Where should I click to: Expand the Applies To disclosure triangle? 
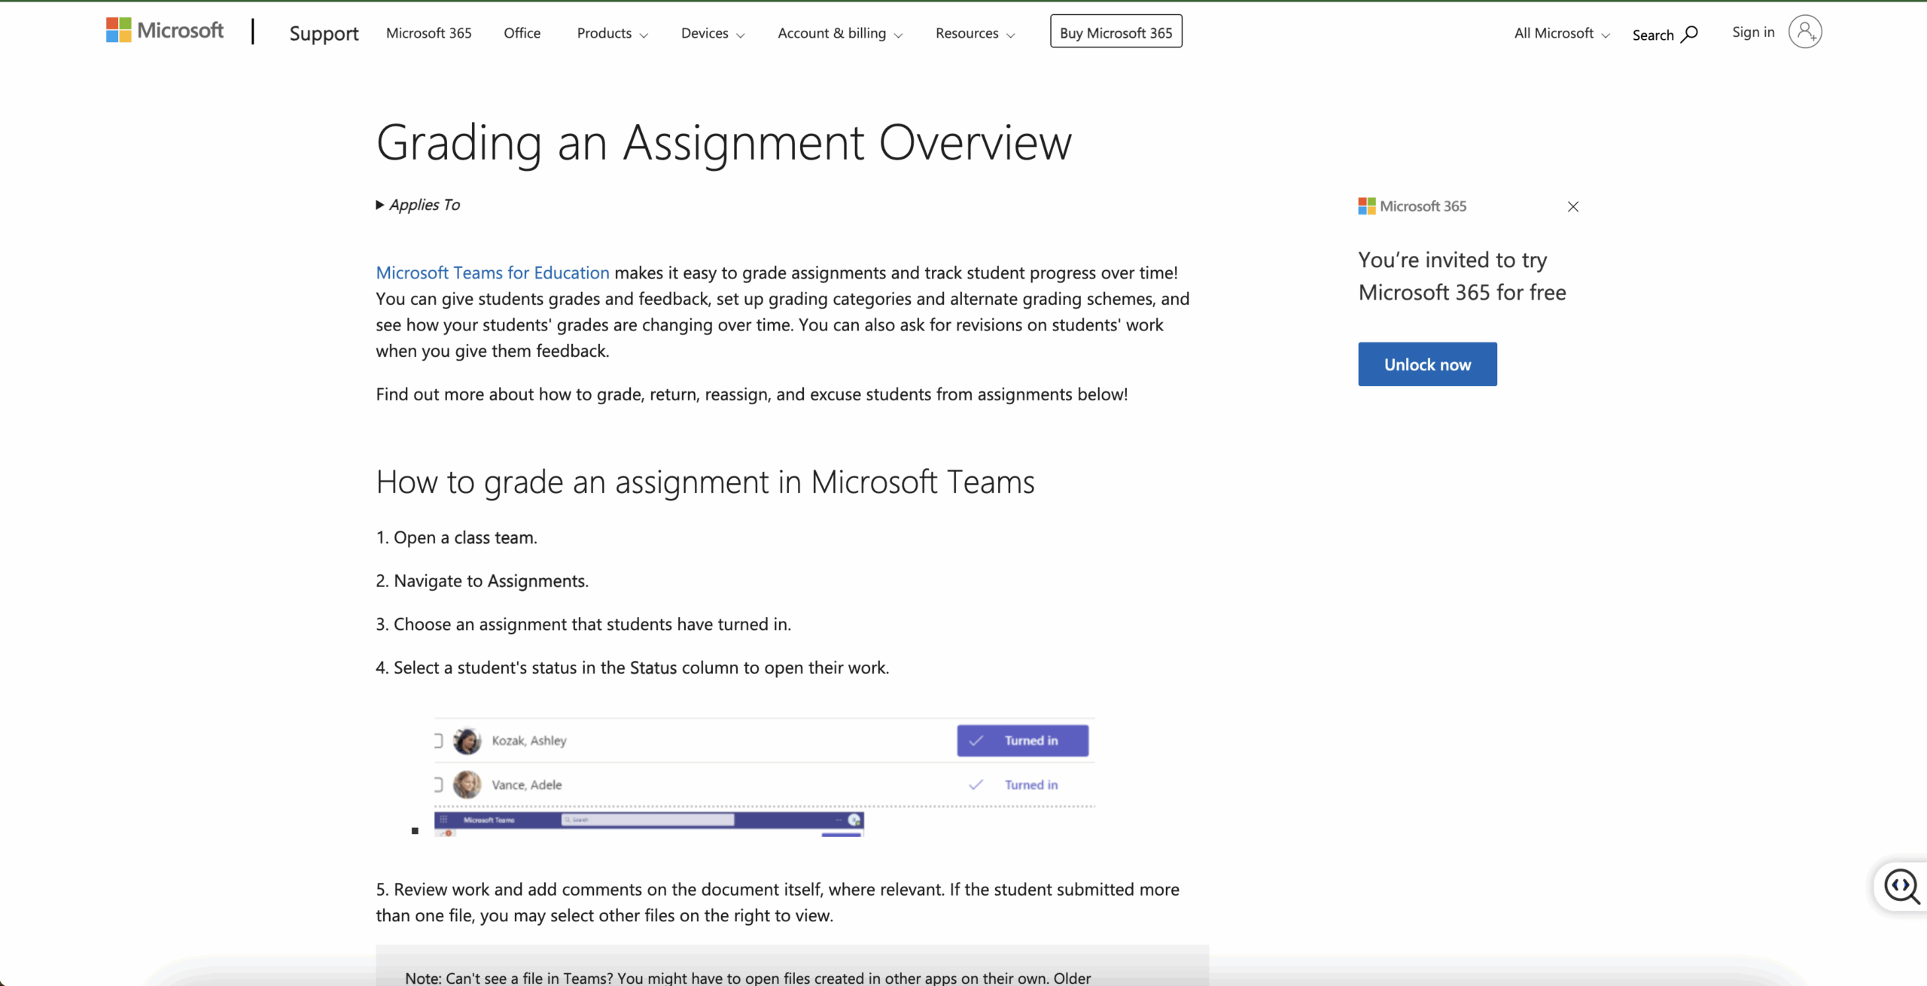pyautogui.click(x=380, y=205)
